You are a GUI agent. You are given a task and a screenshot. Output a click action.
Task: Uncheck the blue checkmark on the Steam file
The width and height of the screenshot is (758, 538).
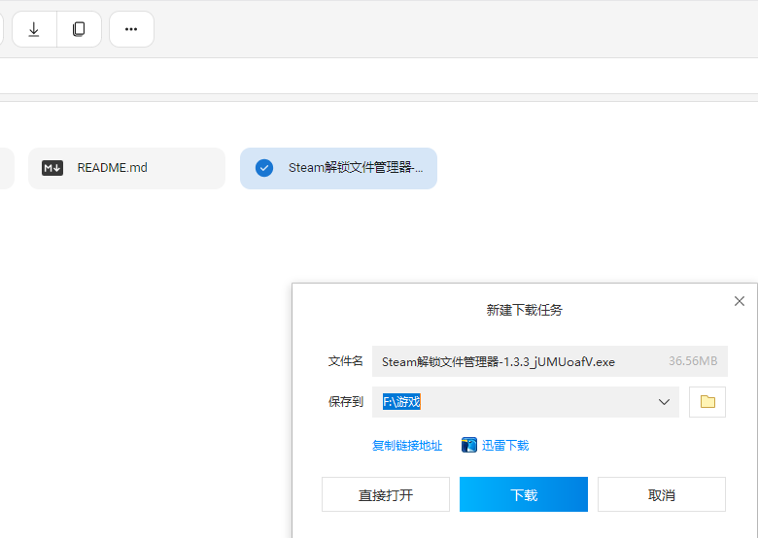pos(264,168)
